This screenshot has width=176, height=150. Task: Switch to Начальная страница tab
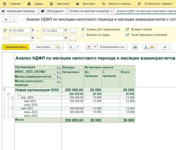[19, 11]
